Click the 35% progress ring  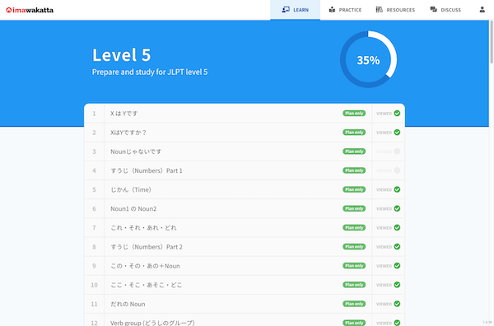point(368,59)
